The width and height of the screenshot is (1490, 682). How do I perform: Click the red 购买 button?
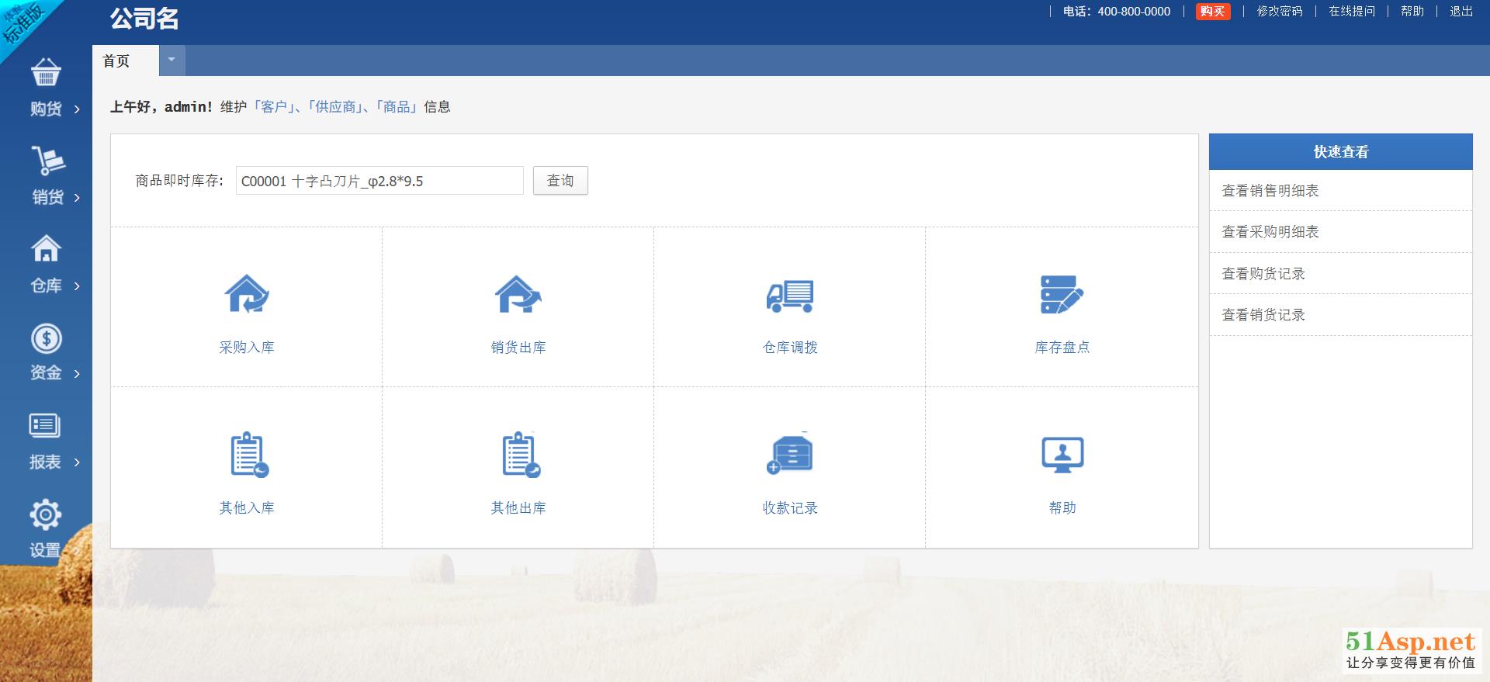click(1212, 12)
